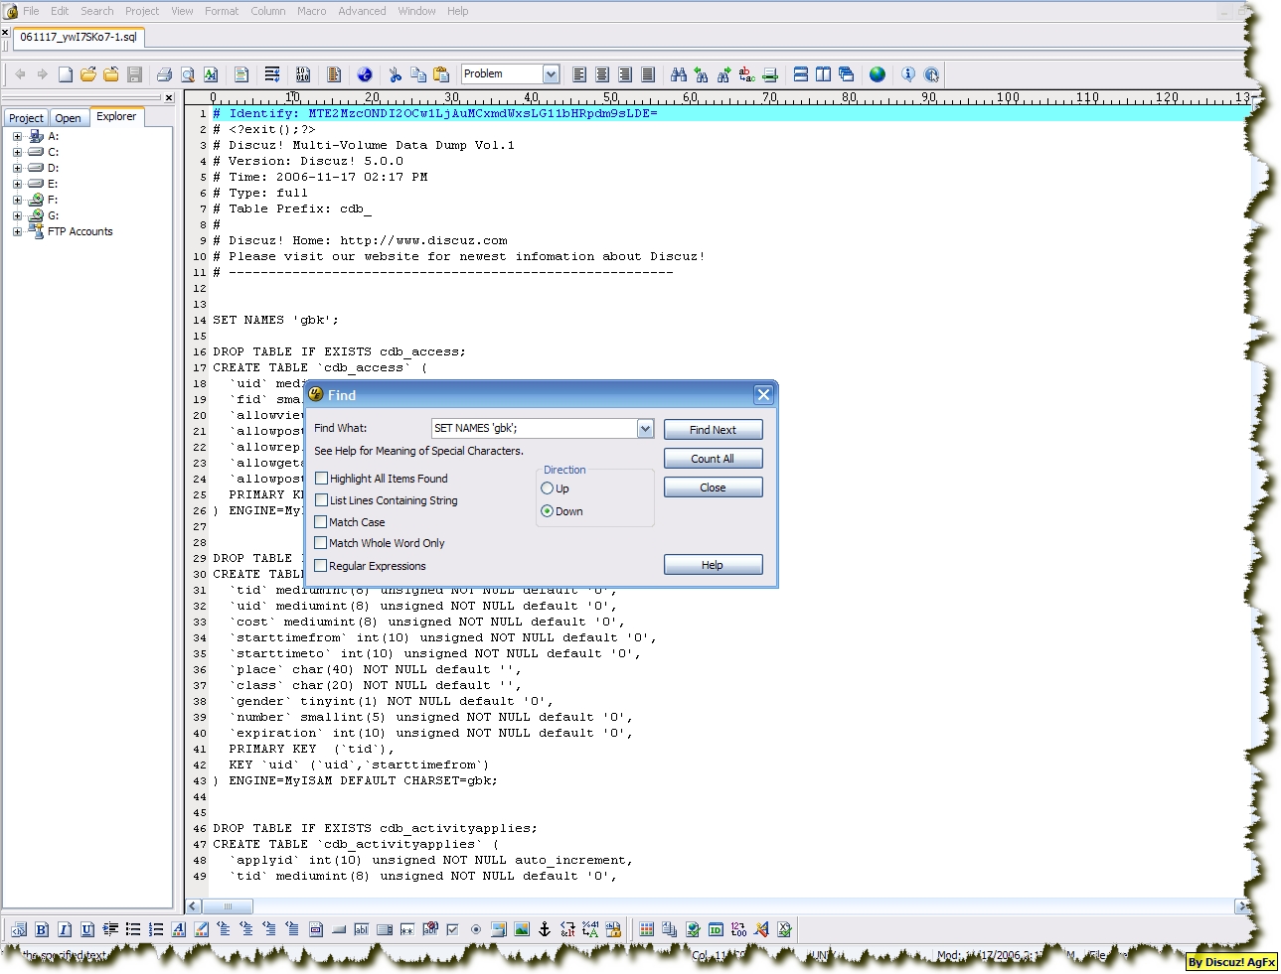This screenshot has width=1281, height=974.
Task: Expand the FTP Accounts node
Action: 17,231
